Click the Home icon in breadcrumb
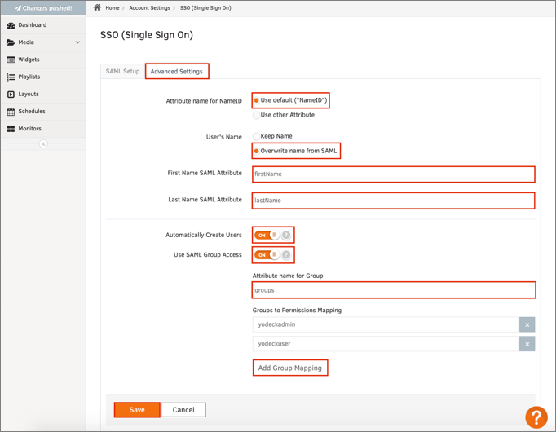This screenshot has width=556, height=432. click(98, 7)
